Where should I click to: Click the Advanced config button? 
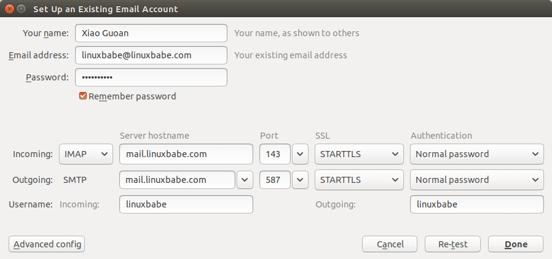pyautogui.click(x=47, y=244)
